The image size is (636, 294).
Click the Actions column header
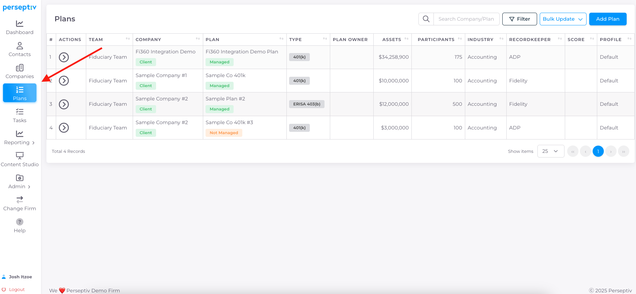coord(70,39)
